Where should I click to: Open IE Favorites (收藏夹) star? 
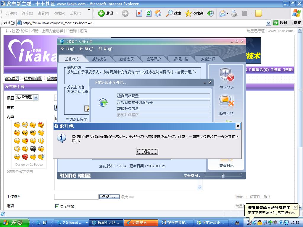point(194,13)
